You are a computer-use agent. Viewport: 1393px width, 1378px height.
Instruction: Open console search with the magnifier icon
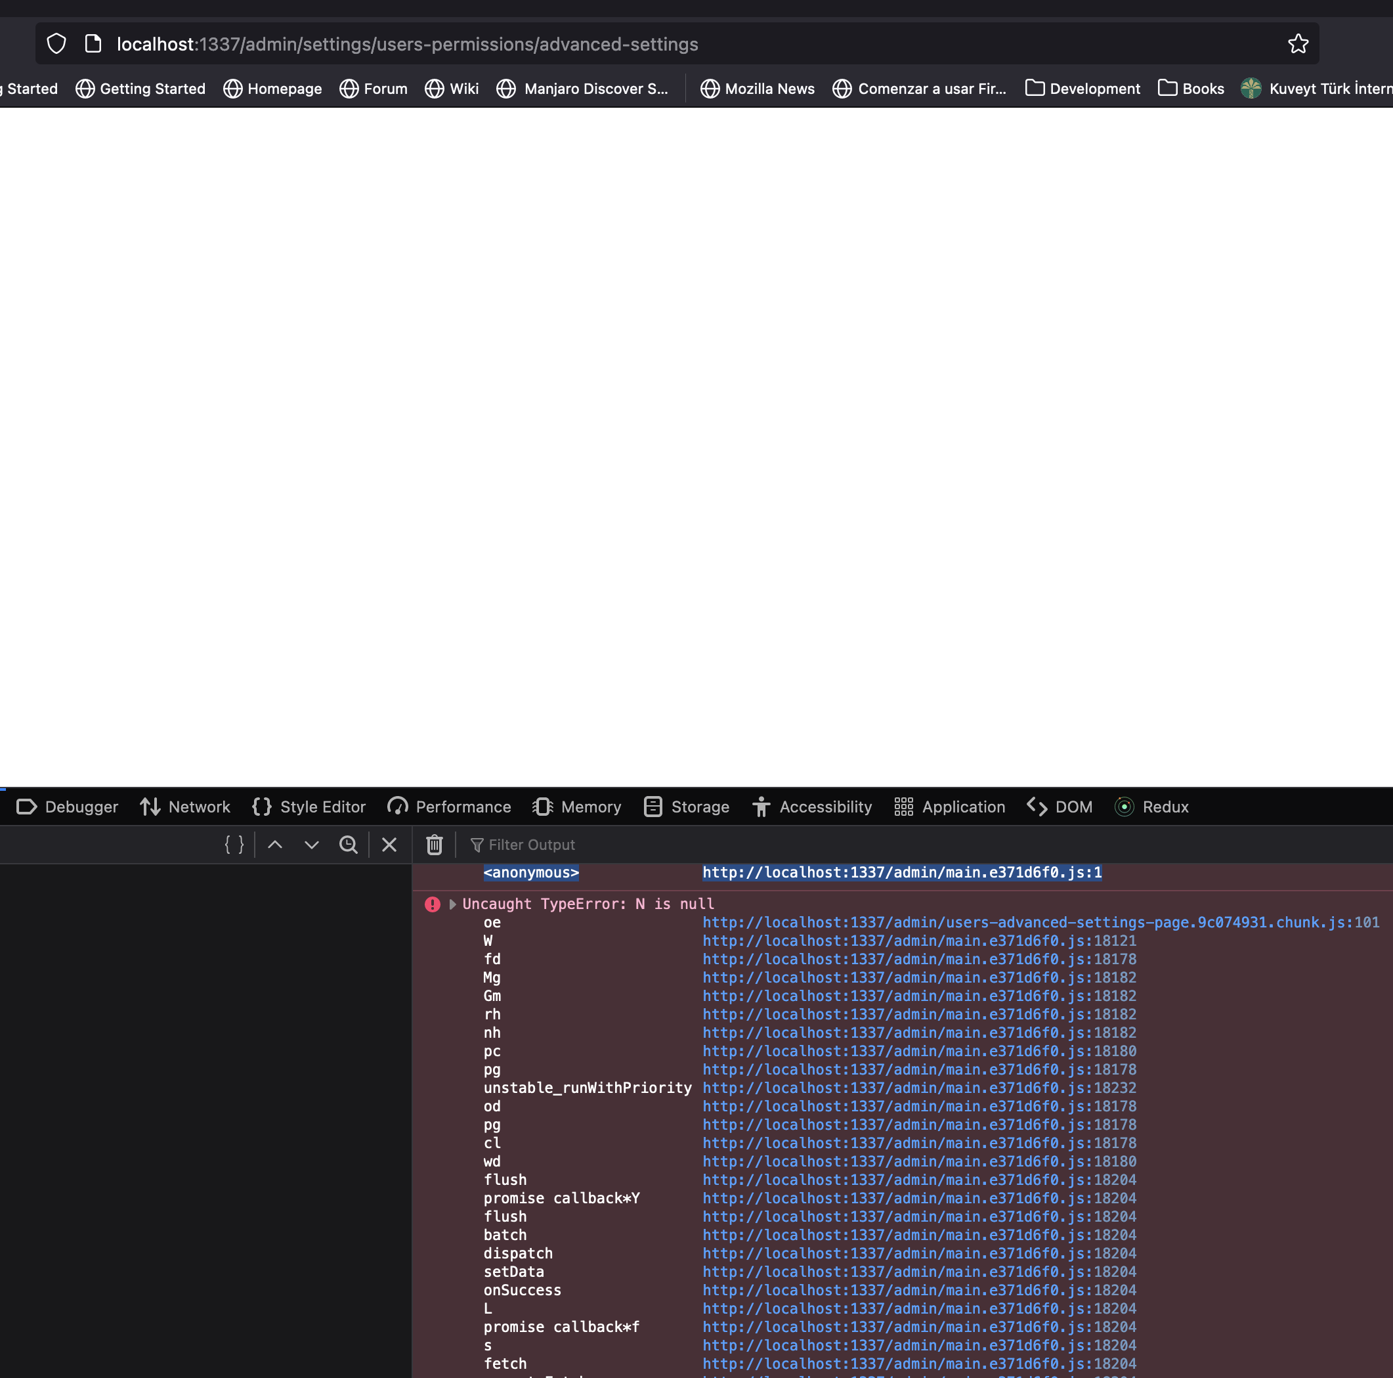(x=348, y=844)
